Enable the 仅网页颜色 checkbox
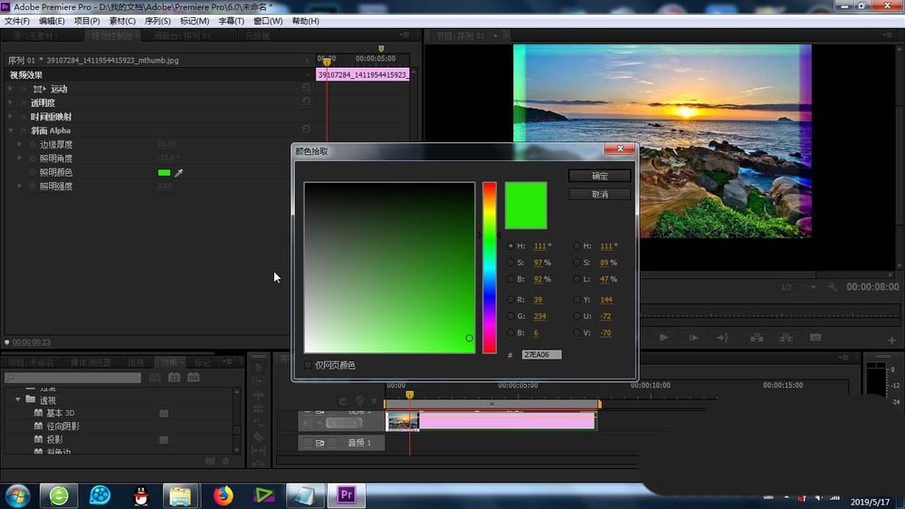The height and width of the screenshot is (509, 905). pos(309,365)
